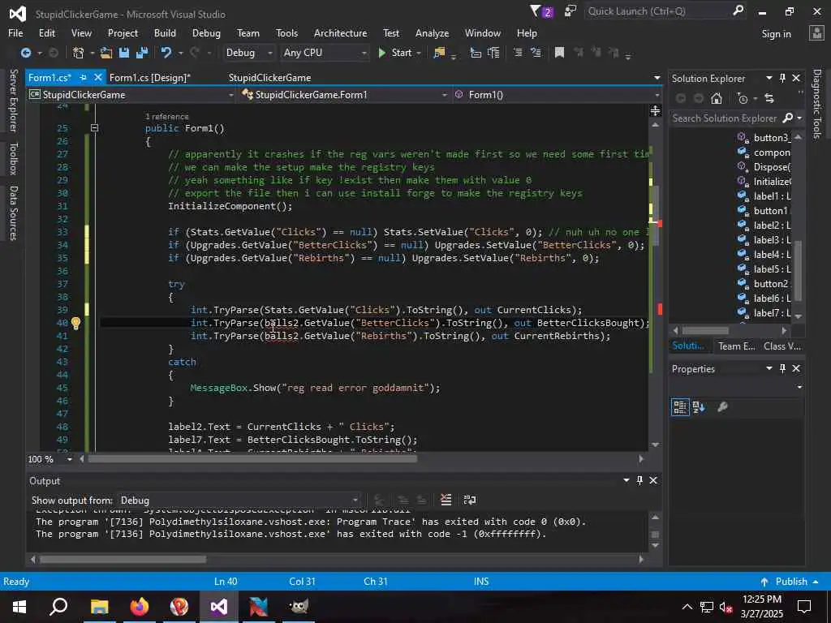This screenshot has width=831, height=623.
Task: Open the Any CPU platform dropdown
Action: (x=325, y=53)
